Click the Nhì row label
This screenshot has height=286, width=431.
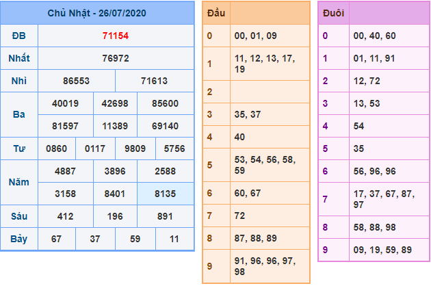(19, 81)
